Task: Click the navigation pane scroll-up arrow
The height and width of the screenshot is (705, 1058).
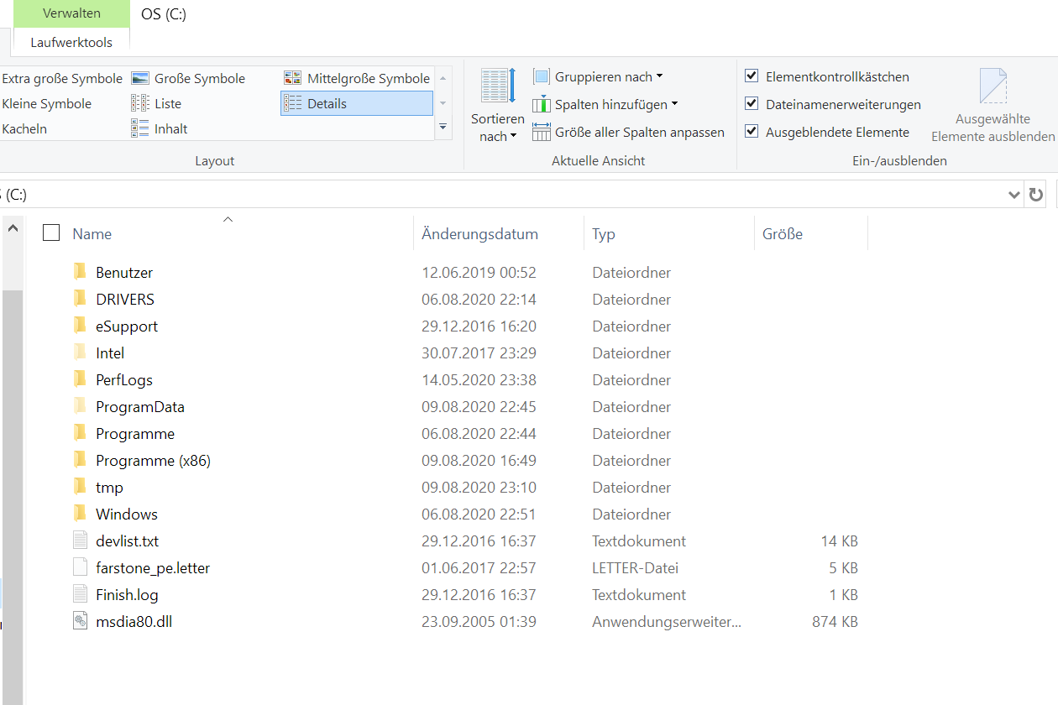Action: pos(13,227)
